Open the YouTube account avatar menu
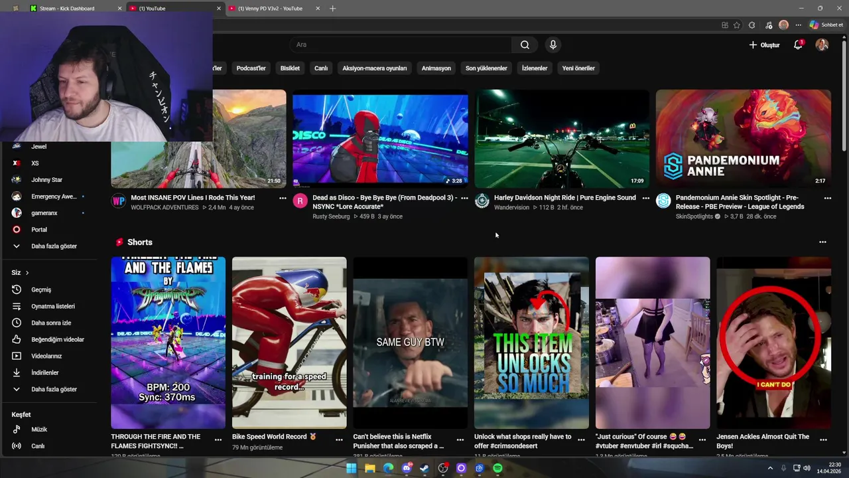The image size is (849, 478). point(822,44)
